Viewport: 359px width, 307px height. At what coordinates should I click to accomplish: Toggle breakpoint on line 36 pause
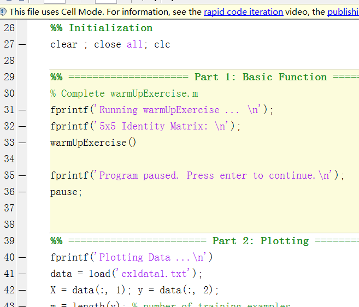pyautogui.click(x=22, y=192)
